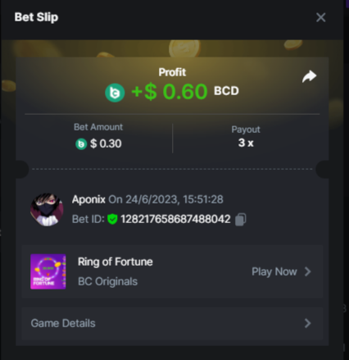Click the share arrow icon

309,76
